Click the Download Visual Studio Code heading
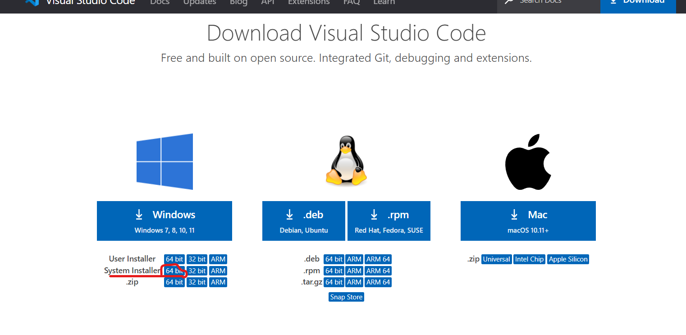The height and width of the screenshot is (335, 686). (x=346, y=33)
